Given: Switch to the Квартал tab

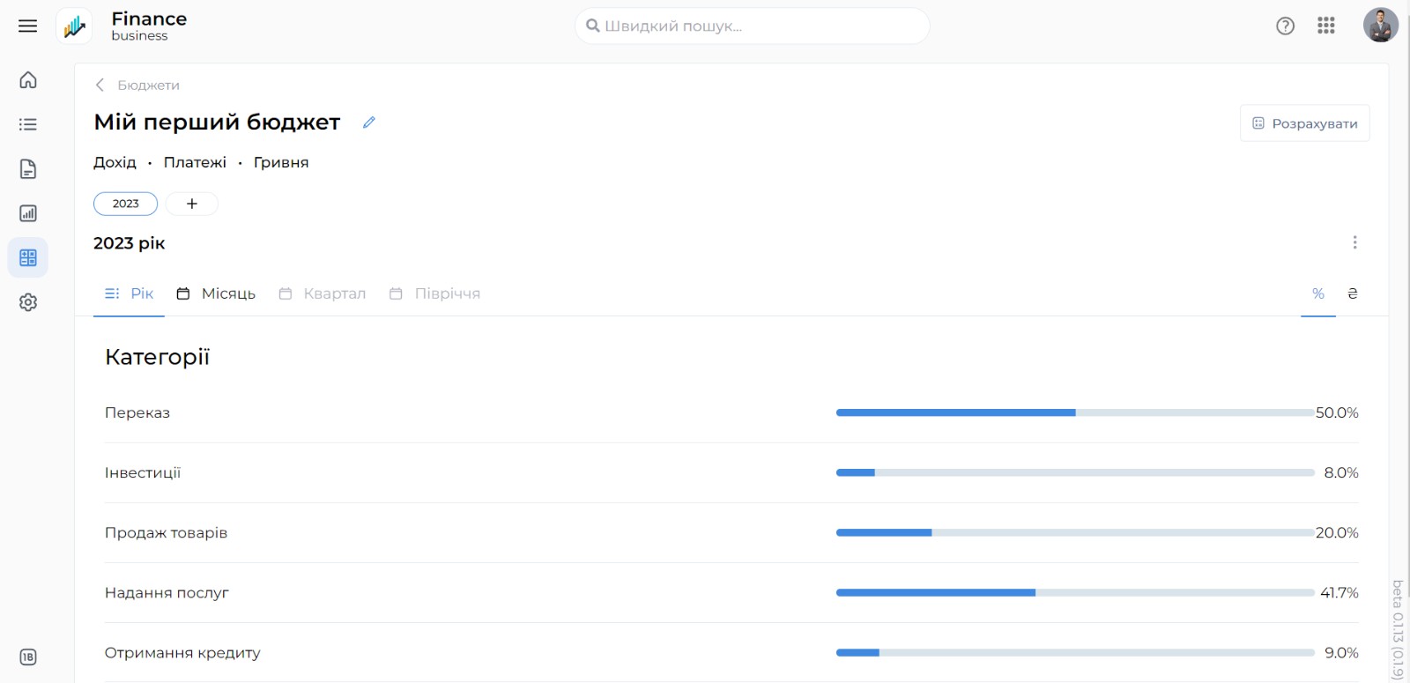Looking at the screenshot, I should [x=323, y=293].
